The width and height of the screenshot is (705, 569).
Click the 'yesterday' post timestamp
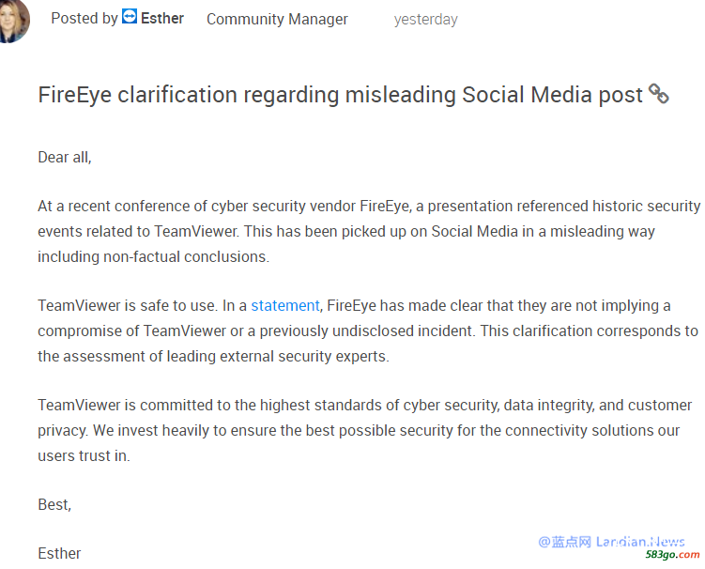tap(426, 20)
